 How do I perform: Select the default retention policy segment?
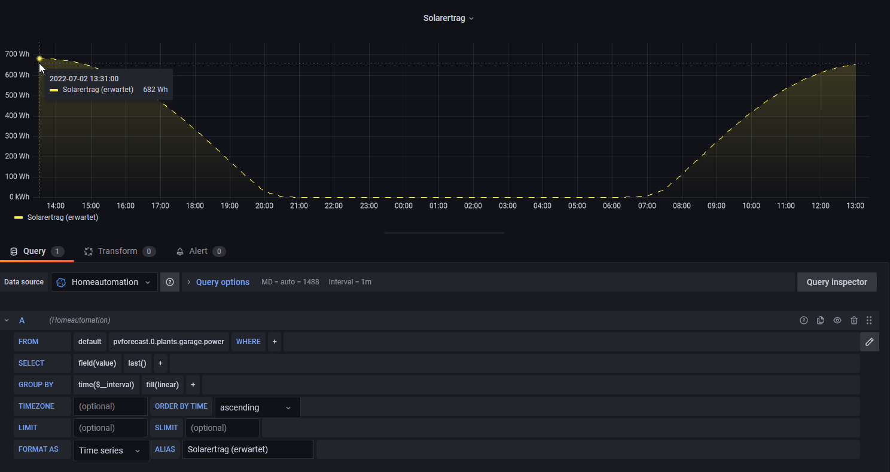(90, 342)
